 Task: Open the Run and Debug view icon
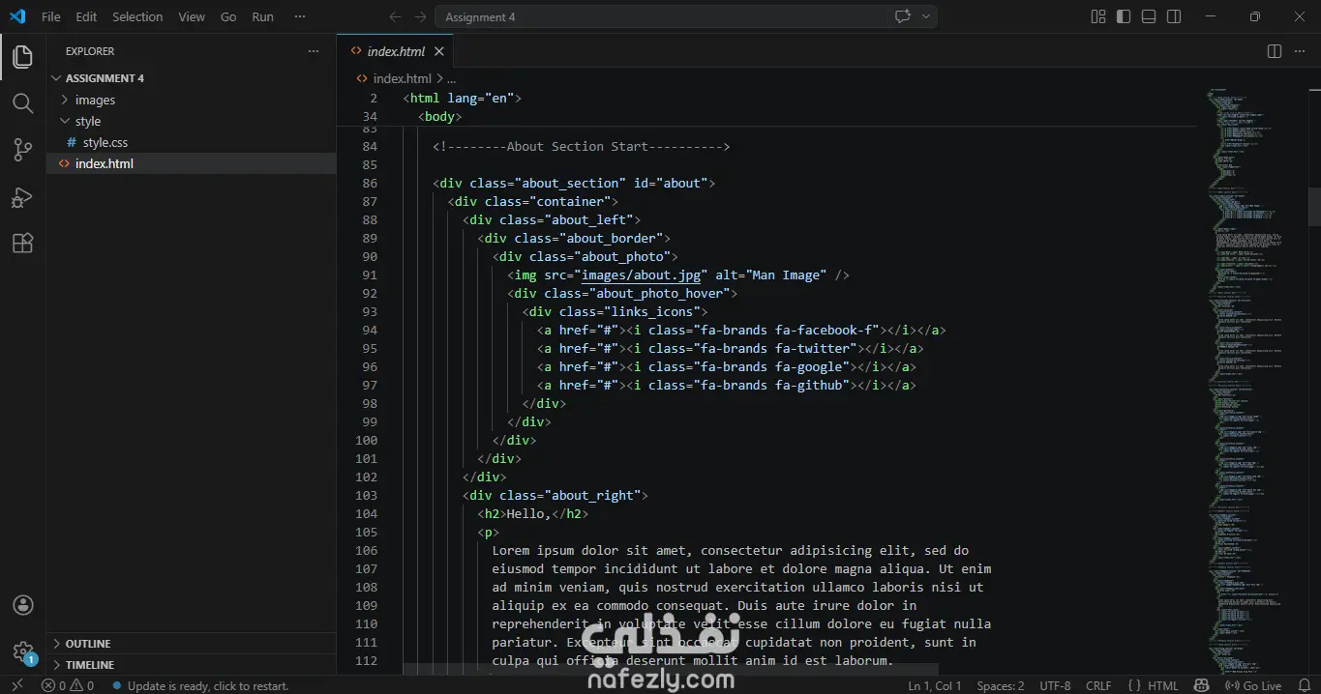tap(22, 197)
